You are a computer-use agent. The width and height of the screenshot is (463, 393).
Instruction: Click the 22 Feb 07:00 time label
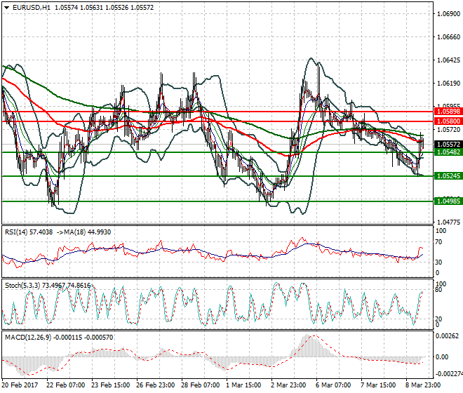pos(65,385)
